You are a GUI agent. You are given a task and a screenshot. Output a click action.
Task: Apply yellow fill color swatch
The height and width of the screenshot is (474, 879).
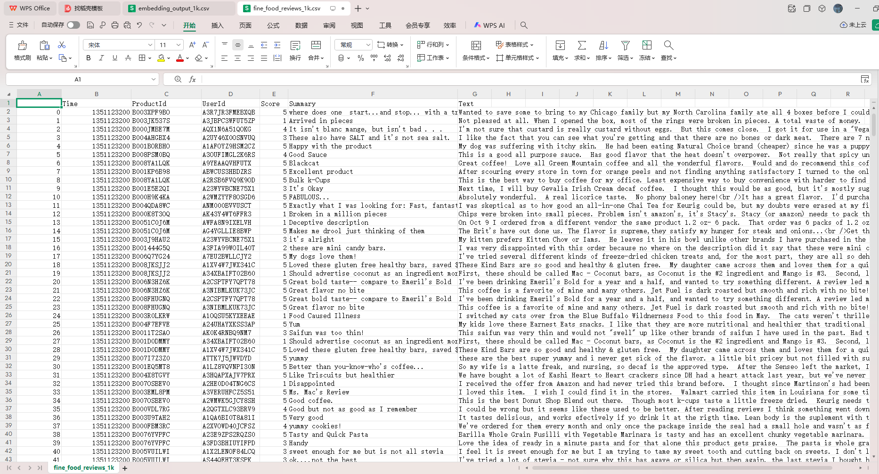point(161,58)
